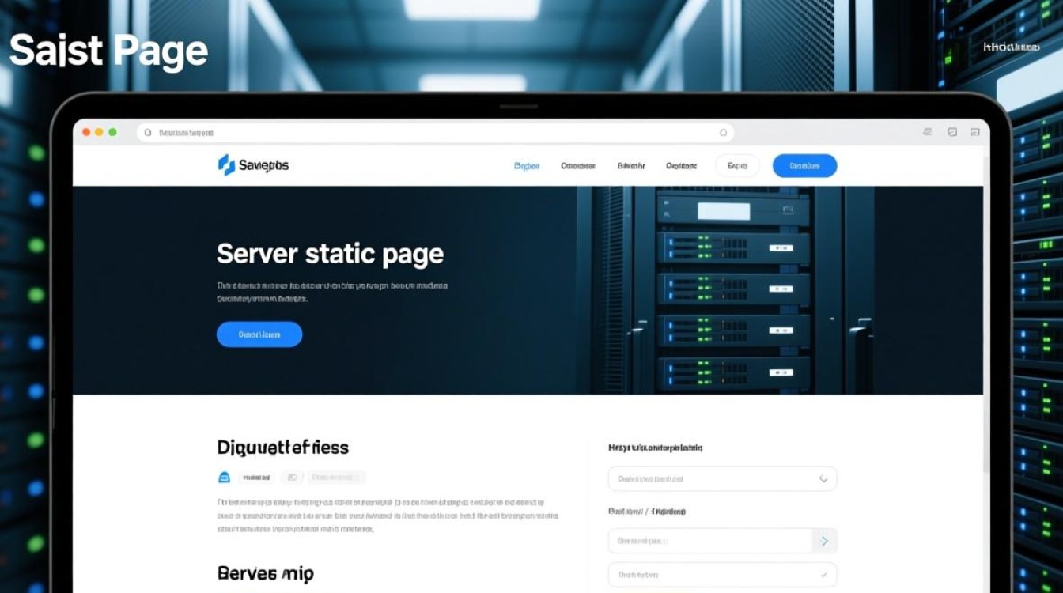Click the middle browser toolbar icon at top right
This screenshot has width=1063, height=593.
951,133
